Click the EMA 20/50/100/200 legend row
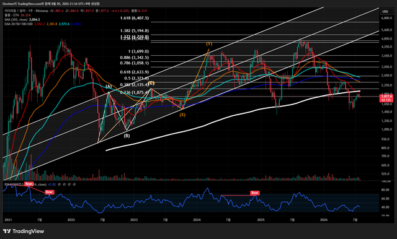Viewport: 397px width, 239px height. pos(43,24)
